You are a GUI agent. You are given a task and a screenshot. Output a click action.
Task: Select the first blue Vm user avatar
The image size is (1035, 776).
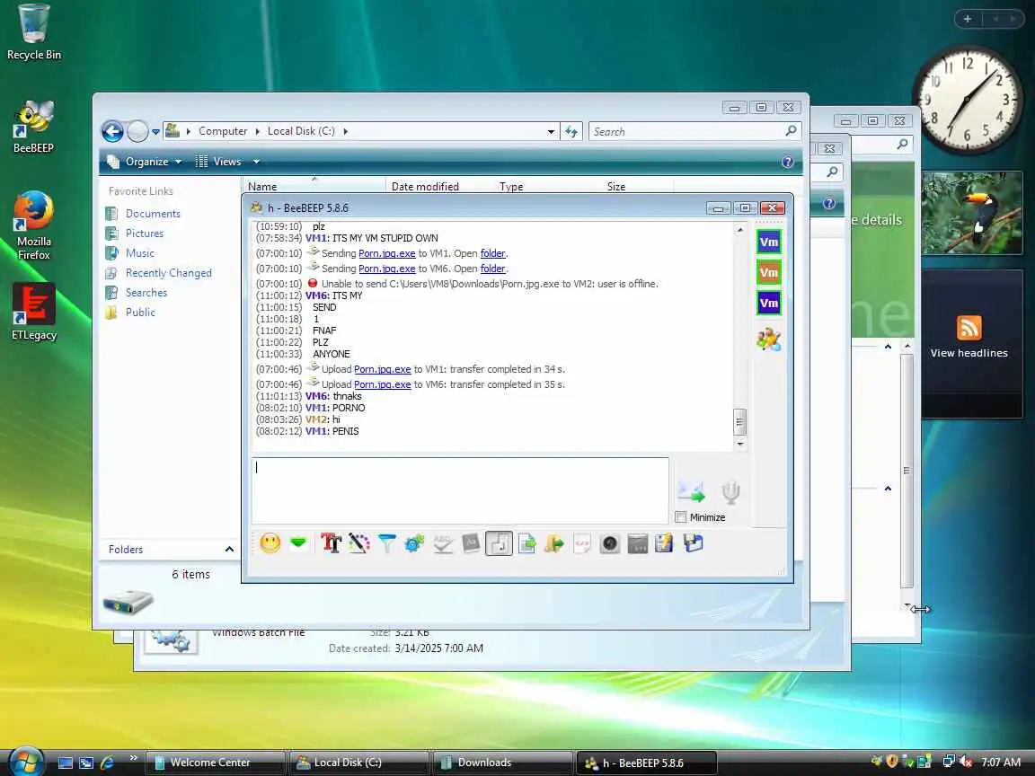[769, 242]
